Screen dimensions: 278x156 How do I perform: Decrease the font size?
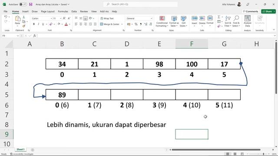tap(69, 18)
